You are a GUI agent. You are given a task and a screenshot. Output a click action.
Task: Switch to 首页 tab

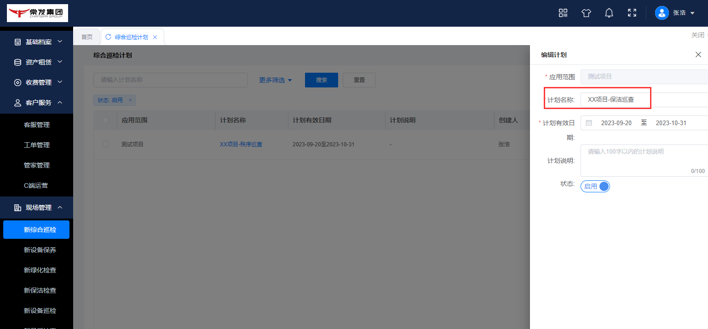87,37
